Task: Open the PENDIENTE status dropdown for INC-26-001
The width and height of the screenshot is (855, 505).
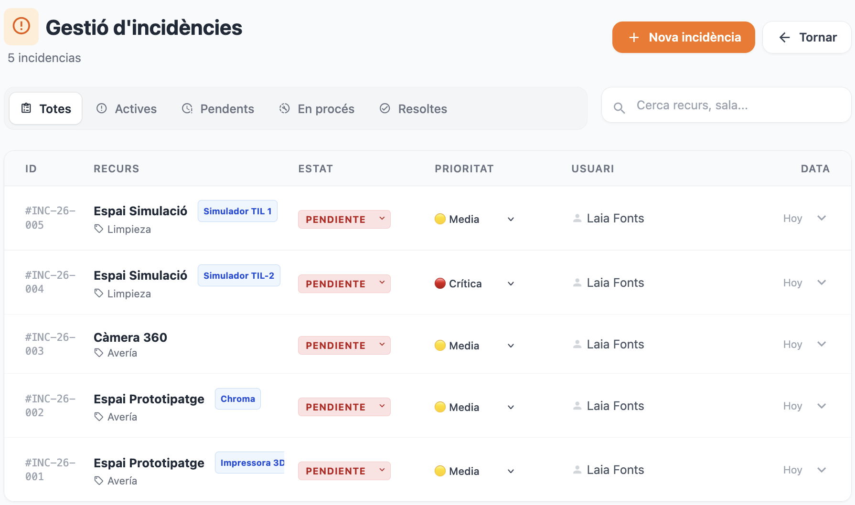Action: 344,471
